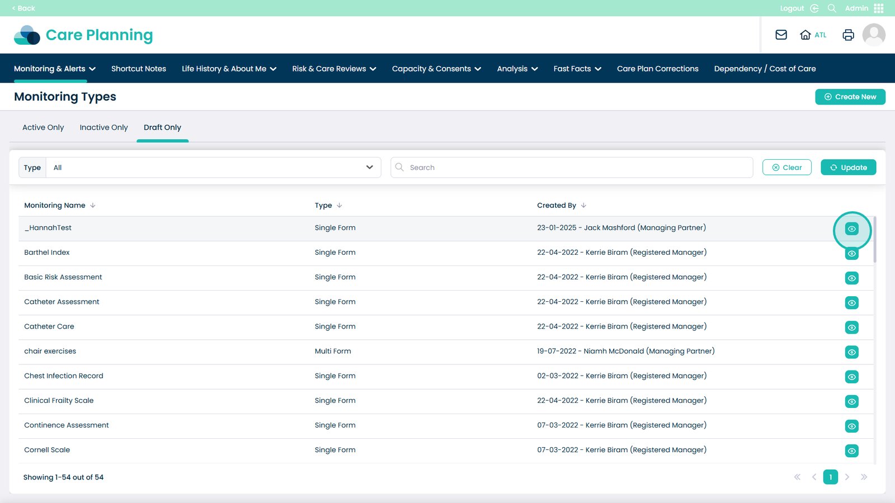Open the Fast Facts dropdown menu
The width and height of the screenshot is (895, 503).
[x=577, y=69]
